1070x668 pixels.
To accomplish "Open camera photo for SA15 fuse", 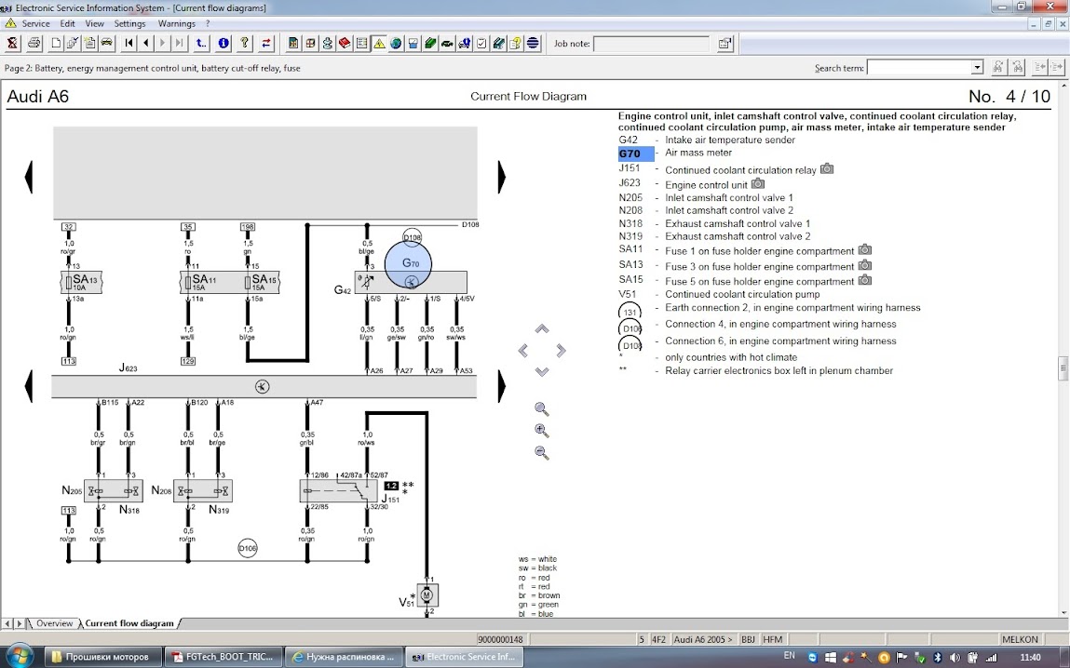I will 864,280.
